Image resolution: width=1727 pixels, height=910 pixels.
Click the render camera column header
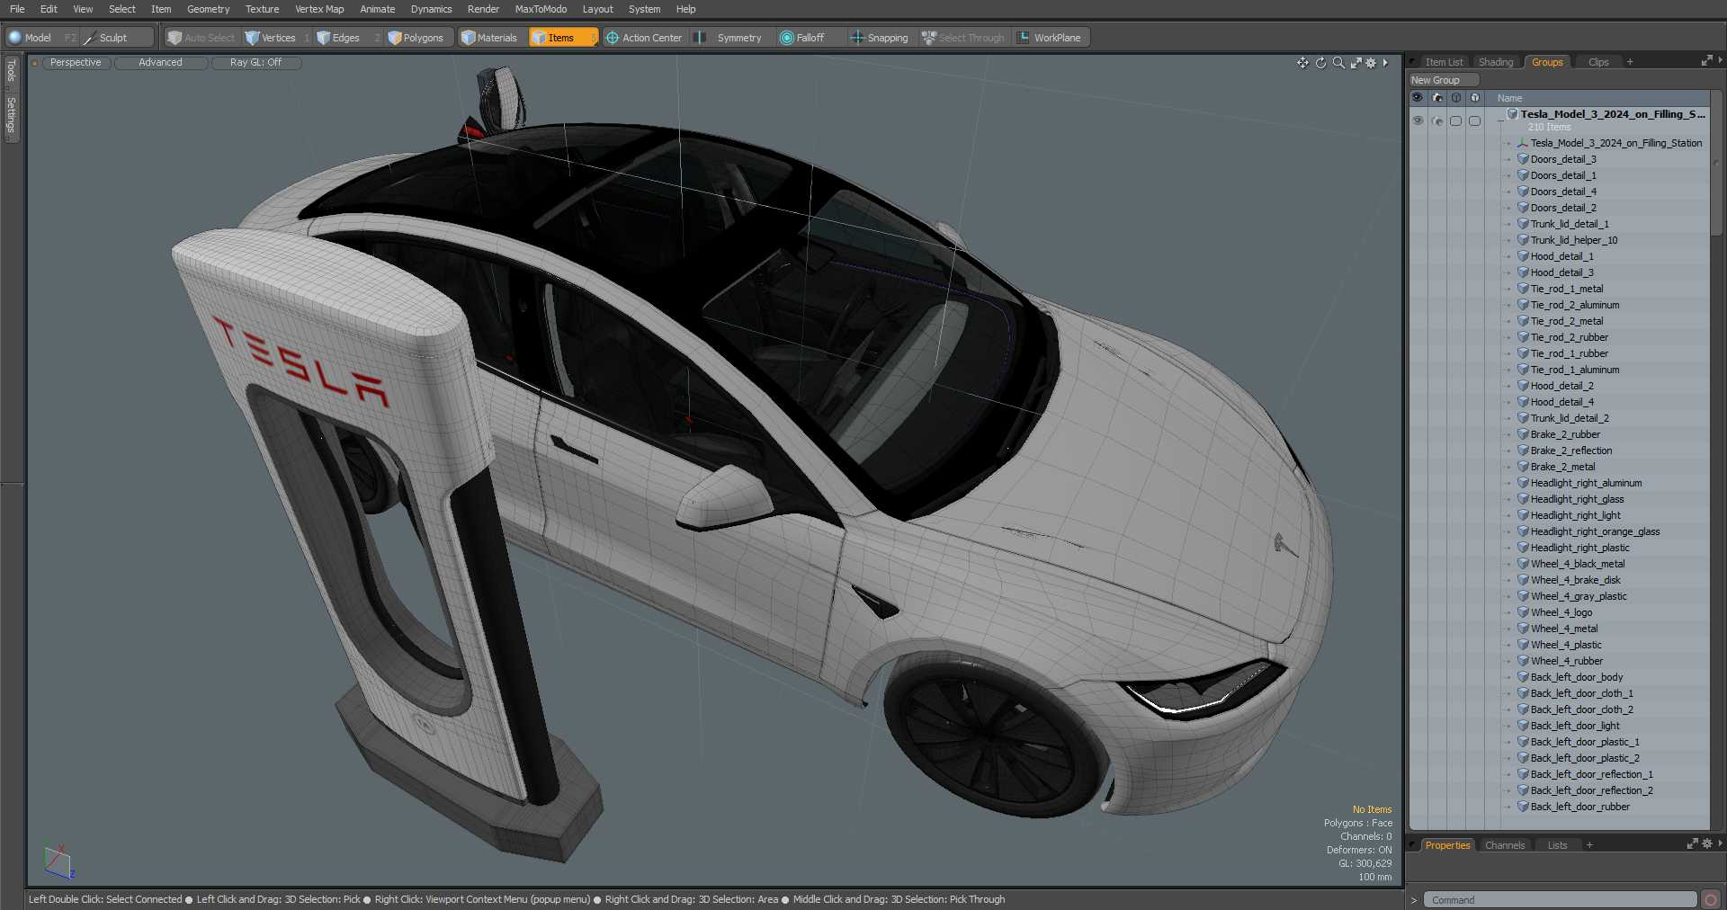tap(1437, 98)
